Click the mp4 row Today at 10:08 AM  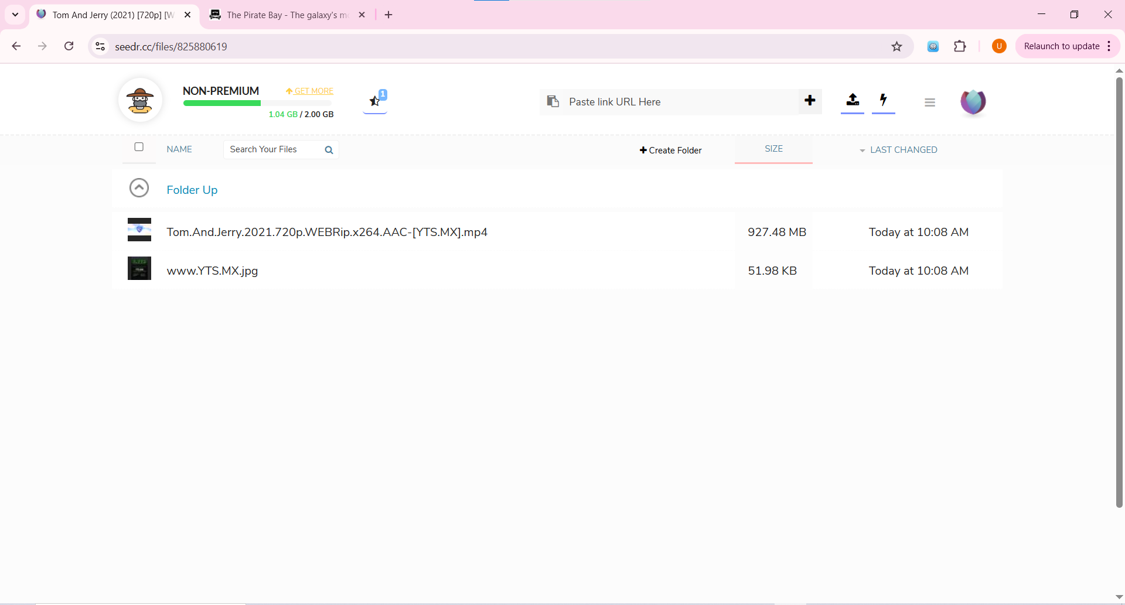pos(919,232)
